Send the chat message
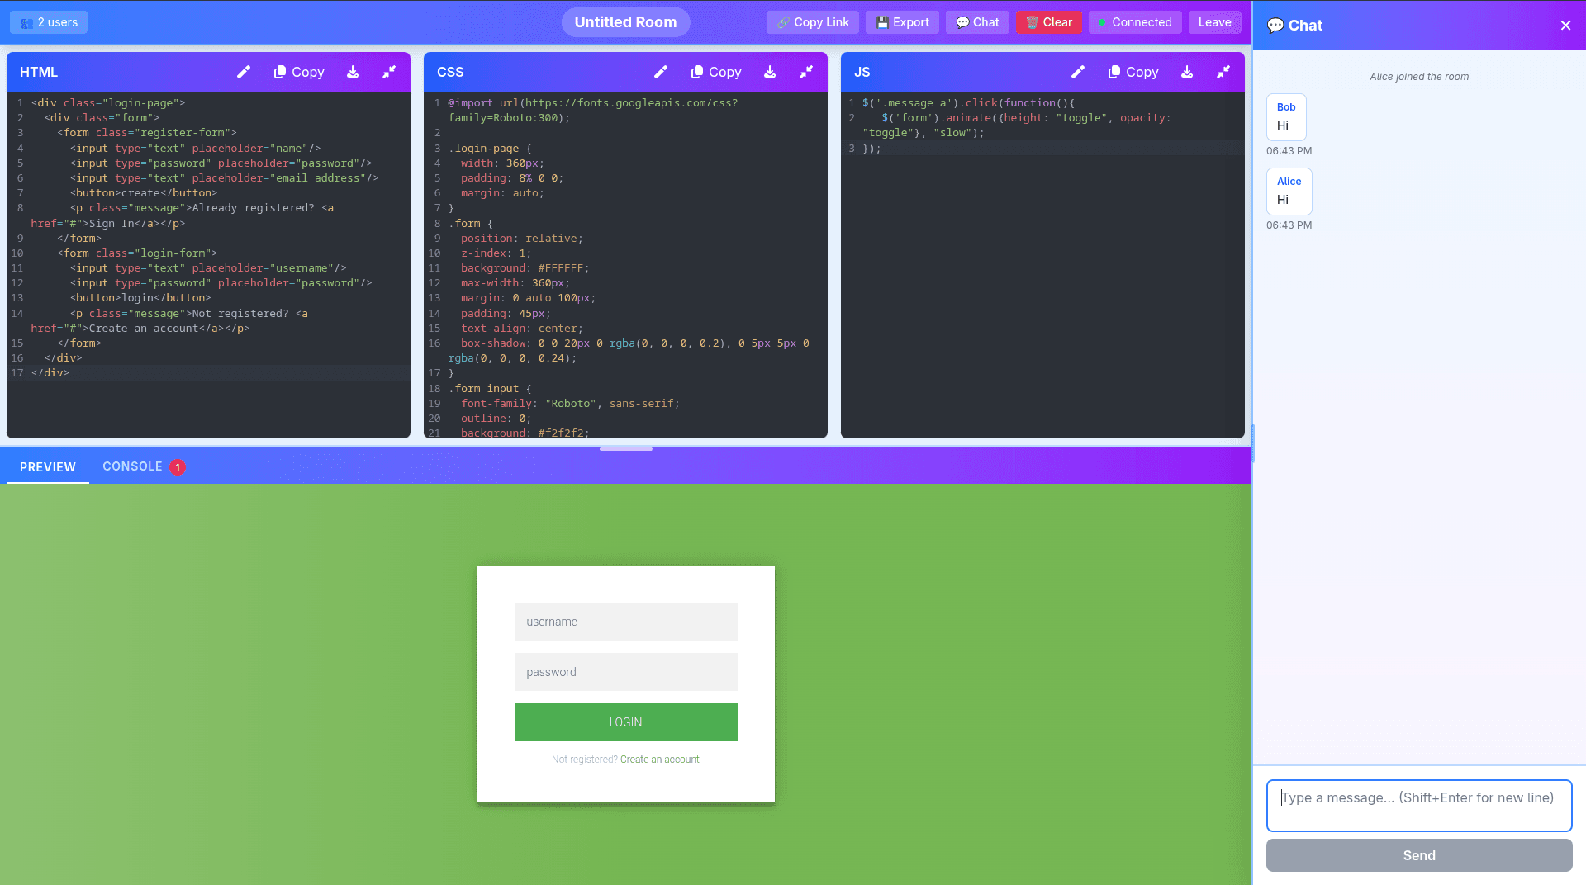The width and height of the screenshot is (1586, 885). (x=1419, y=855)
